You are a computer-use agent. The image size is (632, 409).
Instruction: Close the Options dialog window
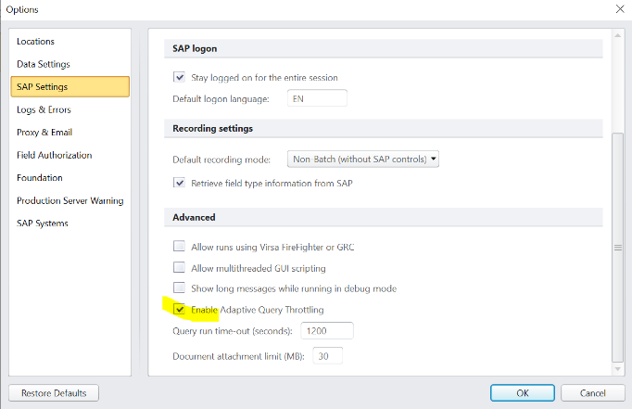(619, 9)
